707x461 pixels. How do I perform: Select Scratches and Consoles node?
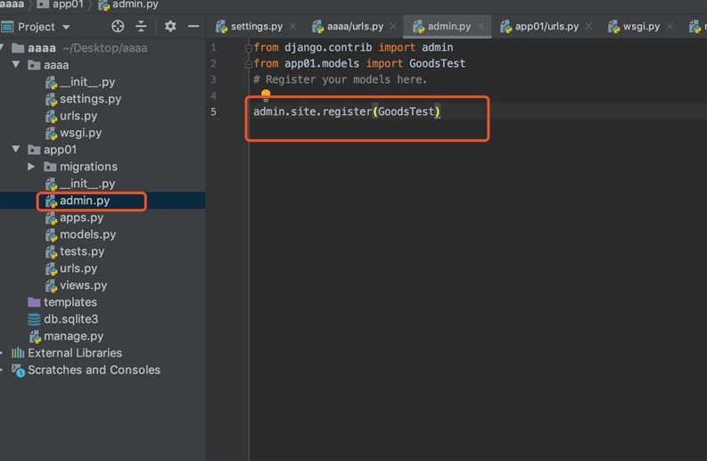(x=94, y=370)
